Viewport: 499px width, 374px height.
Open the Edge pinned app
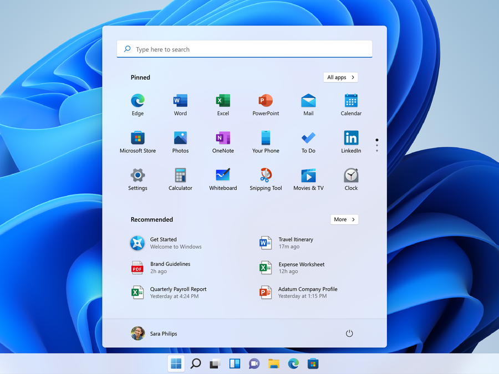coord(138,105)
